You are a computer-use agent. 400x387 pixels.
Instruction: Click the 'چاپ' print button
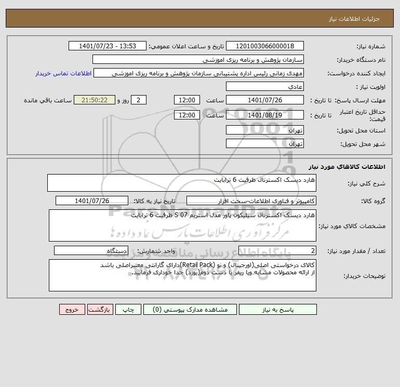[128, 310]
